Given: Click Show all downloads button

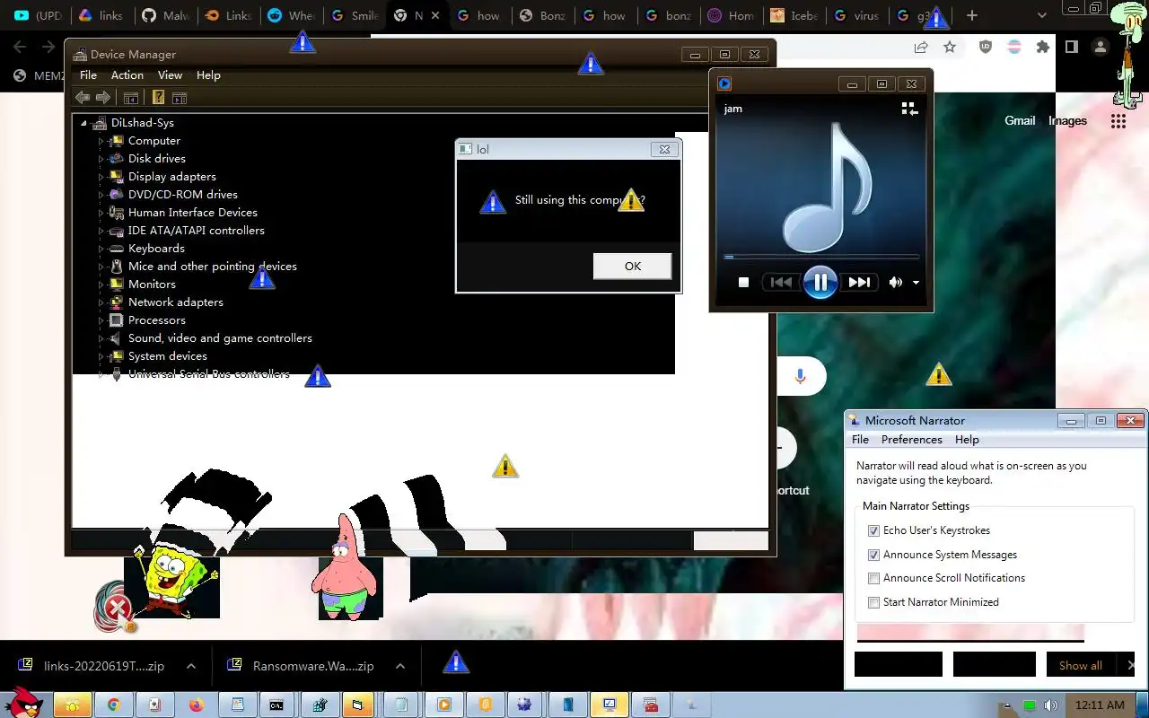Looking at the screenshot, I should click(x=1080, y=665).
